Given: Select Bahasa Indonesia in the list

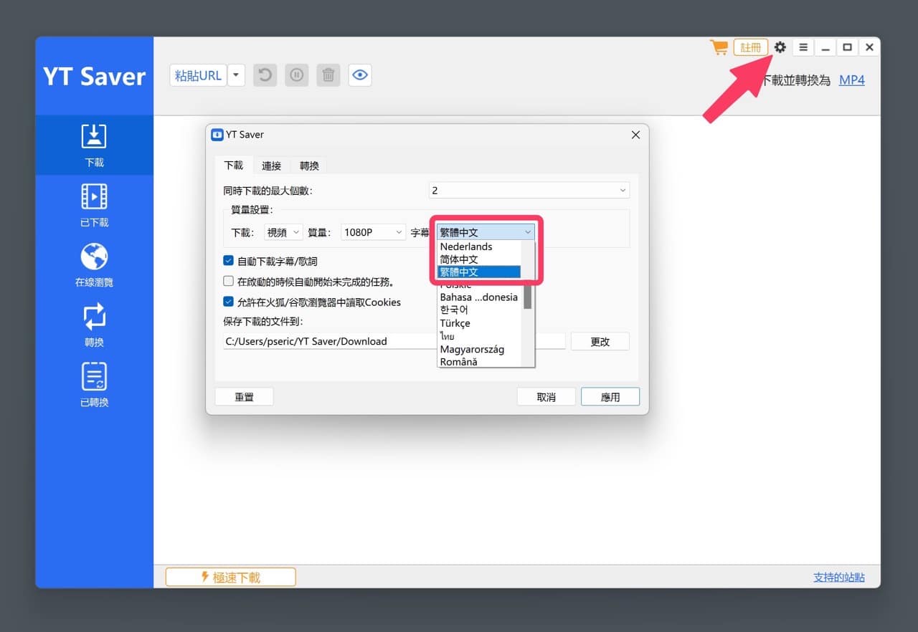Looking at the screenshot, I should [x=479, y=297].
